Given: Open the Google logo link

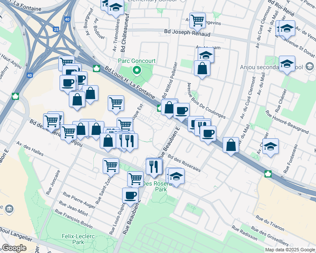Looking at the screenshot, I should pyautogui.click(x=14, y=248).
